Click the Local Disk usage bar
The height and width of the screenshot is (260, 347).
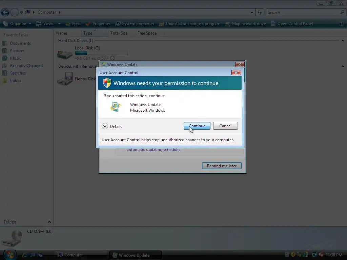101,53
